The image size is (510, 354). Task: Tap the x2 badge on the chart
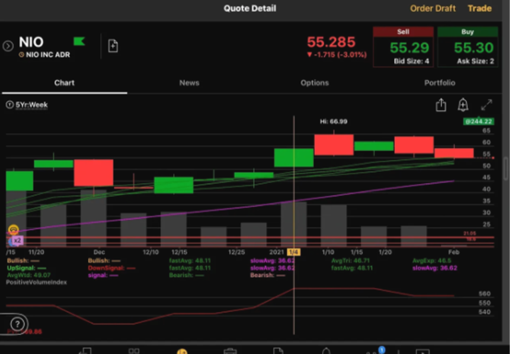click(17, 240)
